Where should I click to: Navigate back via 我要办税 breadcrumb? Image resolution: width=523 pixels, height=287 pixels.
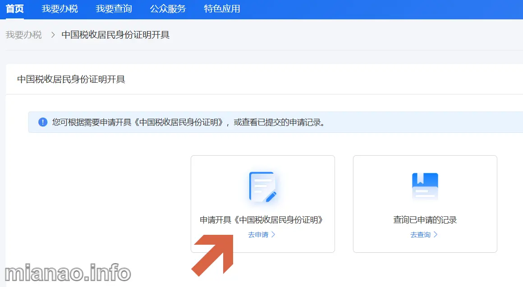[x=23, y=35]
